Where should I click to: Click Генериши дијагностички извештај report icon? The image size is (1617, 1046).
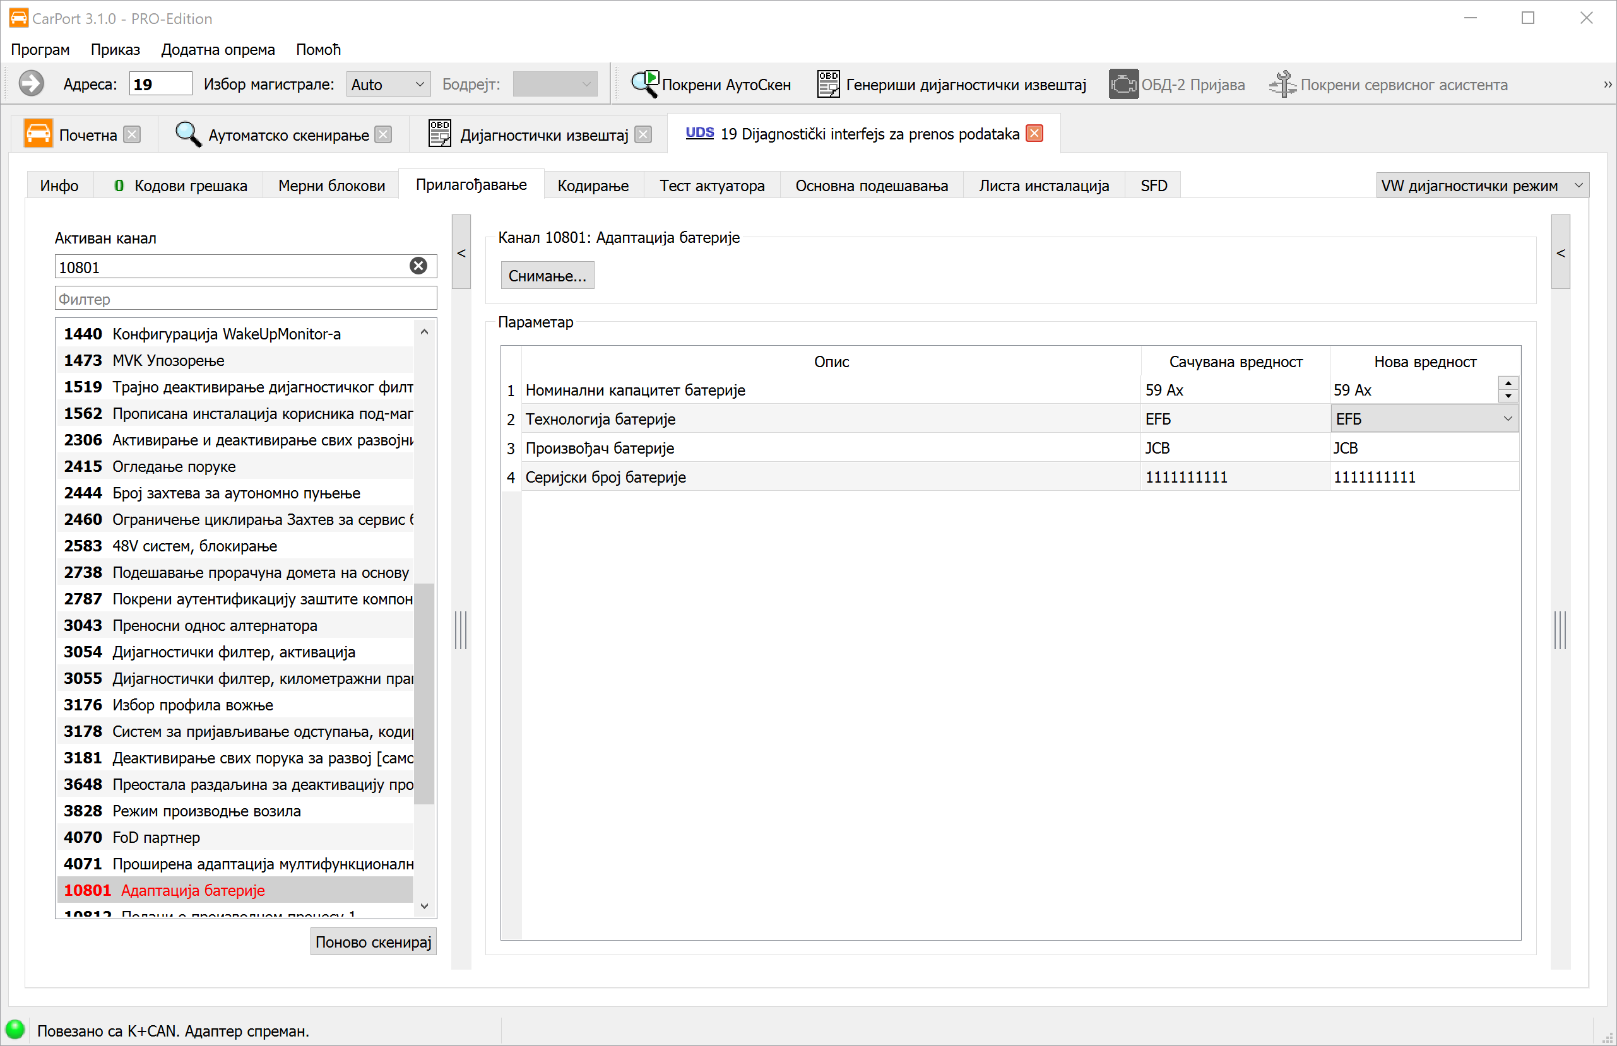click(827, 85)
